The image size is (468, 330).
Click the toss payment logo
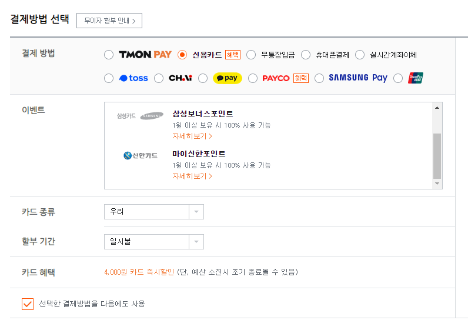[133, 78]
